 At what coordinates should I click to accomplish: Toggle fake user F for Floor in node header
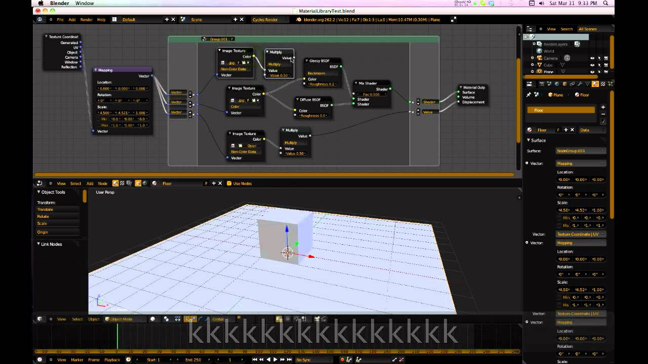pos(206,183)
